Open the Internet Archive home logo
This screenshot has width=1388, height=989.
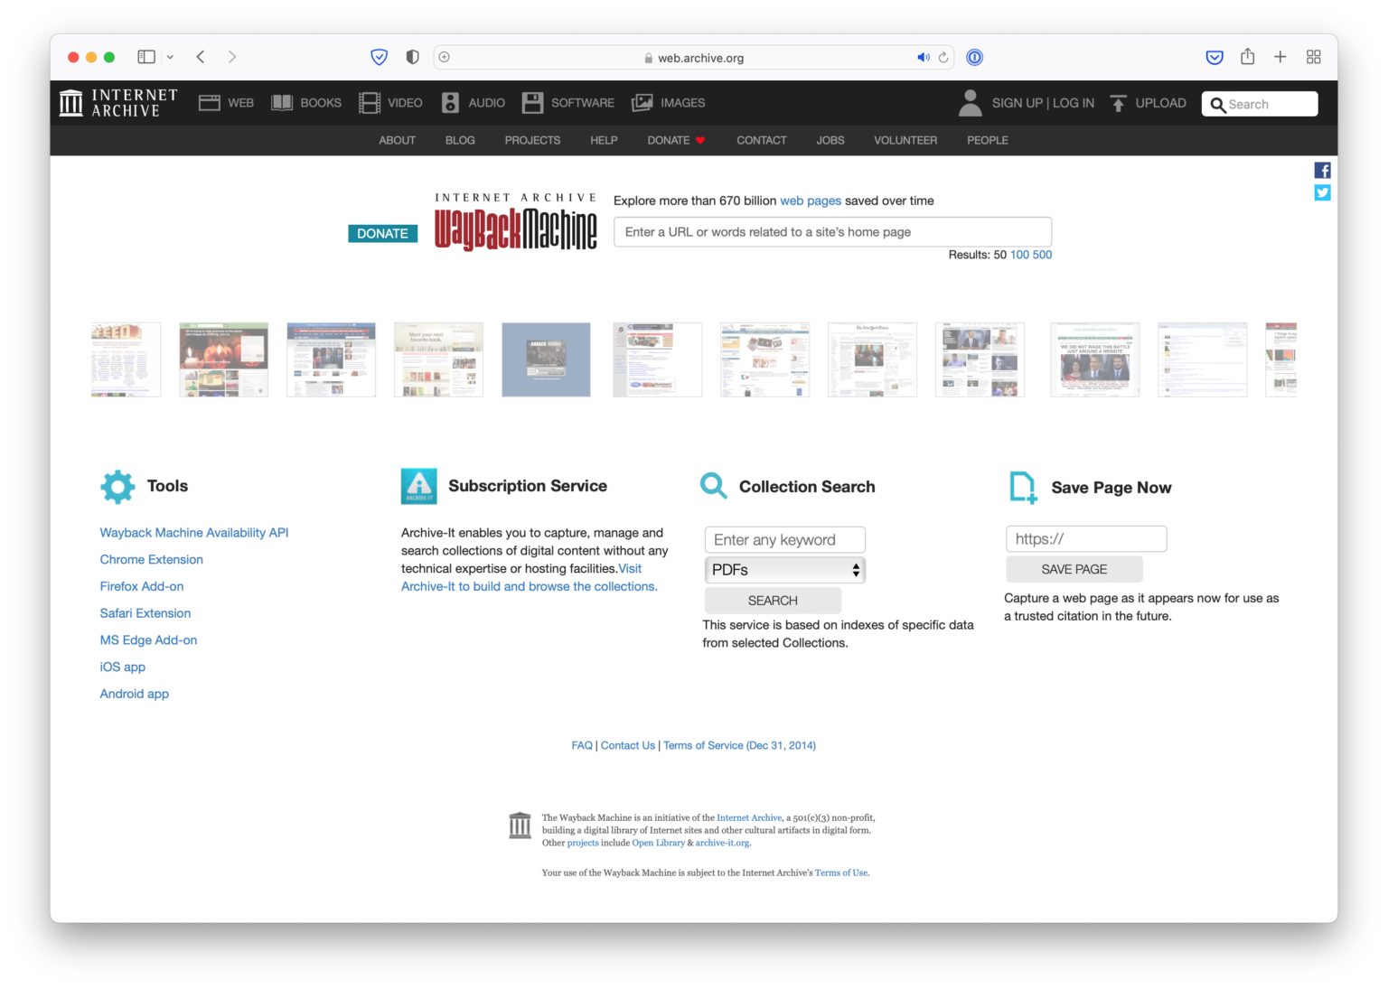click(x=118, y=103)
